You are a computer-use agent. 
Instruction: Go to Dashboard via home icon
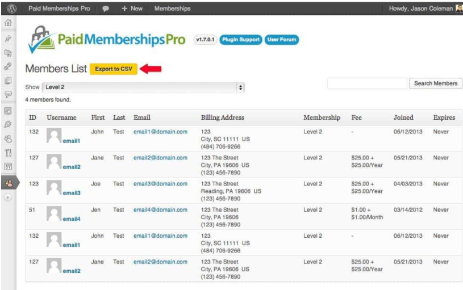click(x=9, y=23)
